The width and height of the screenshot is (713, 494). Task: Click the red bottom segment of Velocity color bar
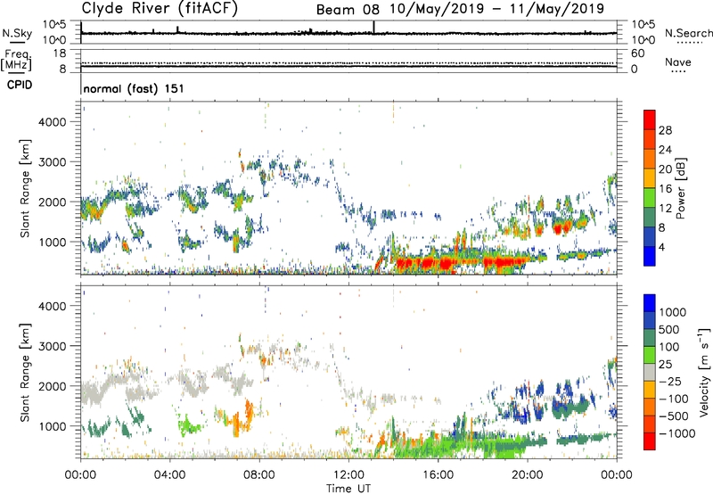tap(650, 441)
